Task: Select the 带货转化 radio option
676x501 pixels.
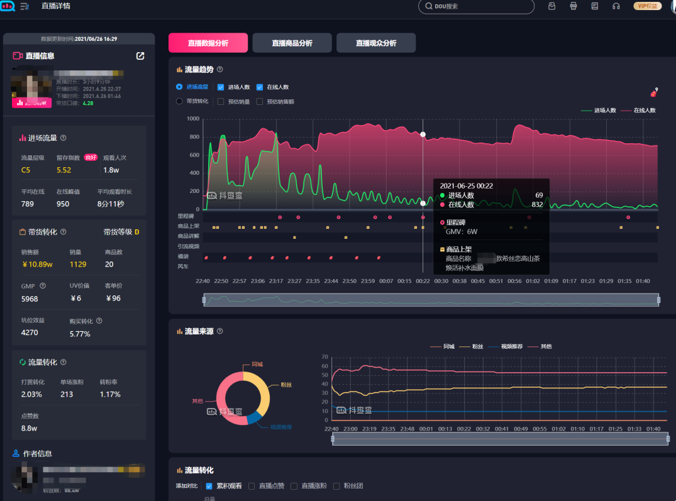Action: [x=179, y=101]
